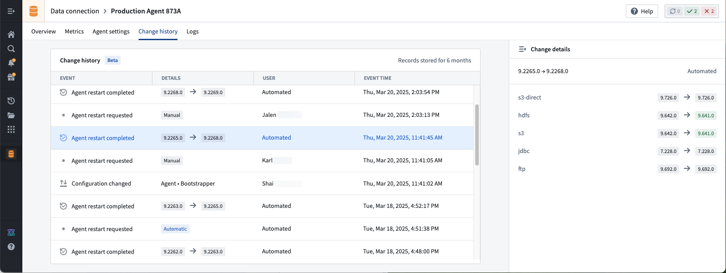Click Records stored for 6 months text

click(435, 60)
